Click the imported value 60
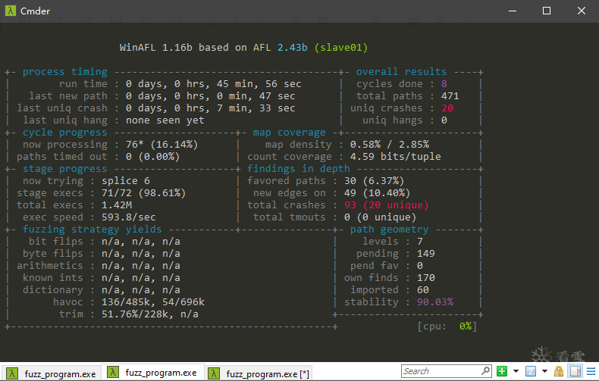The width and height of the screenshot is (599, 381). (x=423, y=290)
